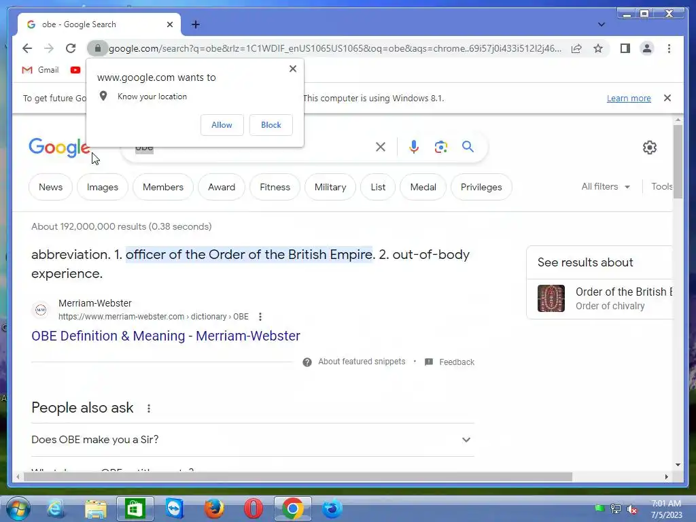The height and width of the screenshot is (522, 696).
Task: Open the tab search dropdown arrow
Action: tap(601, 24)
